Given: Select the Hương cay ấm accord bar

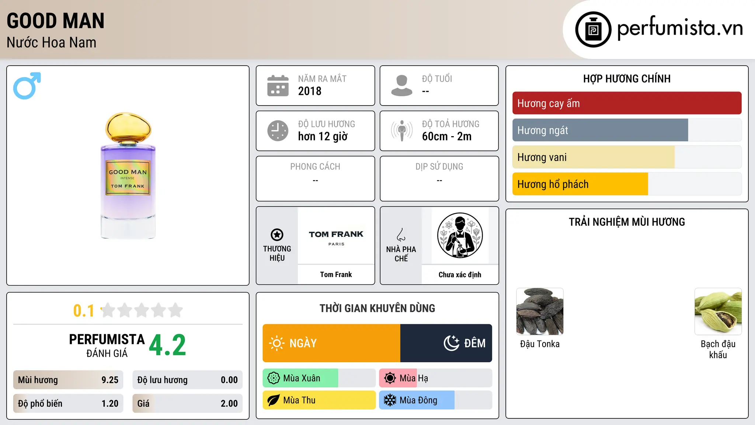Looking at the screenshot, I should [x=627, y=103].
